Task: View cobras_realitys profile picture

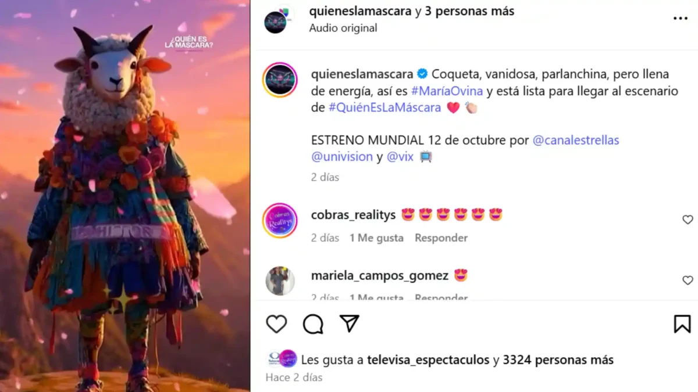Action: [x=280, y=221]
